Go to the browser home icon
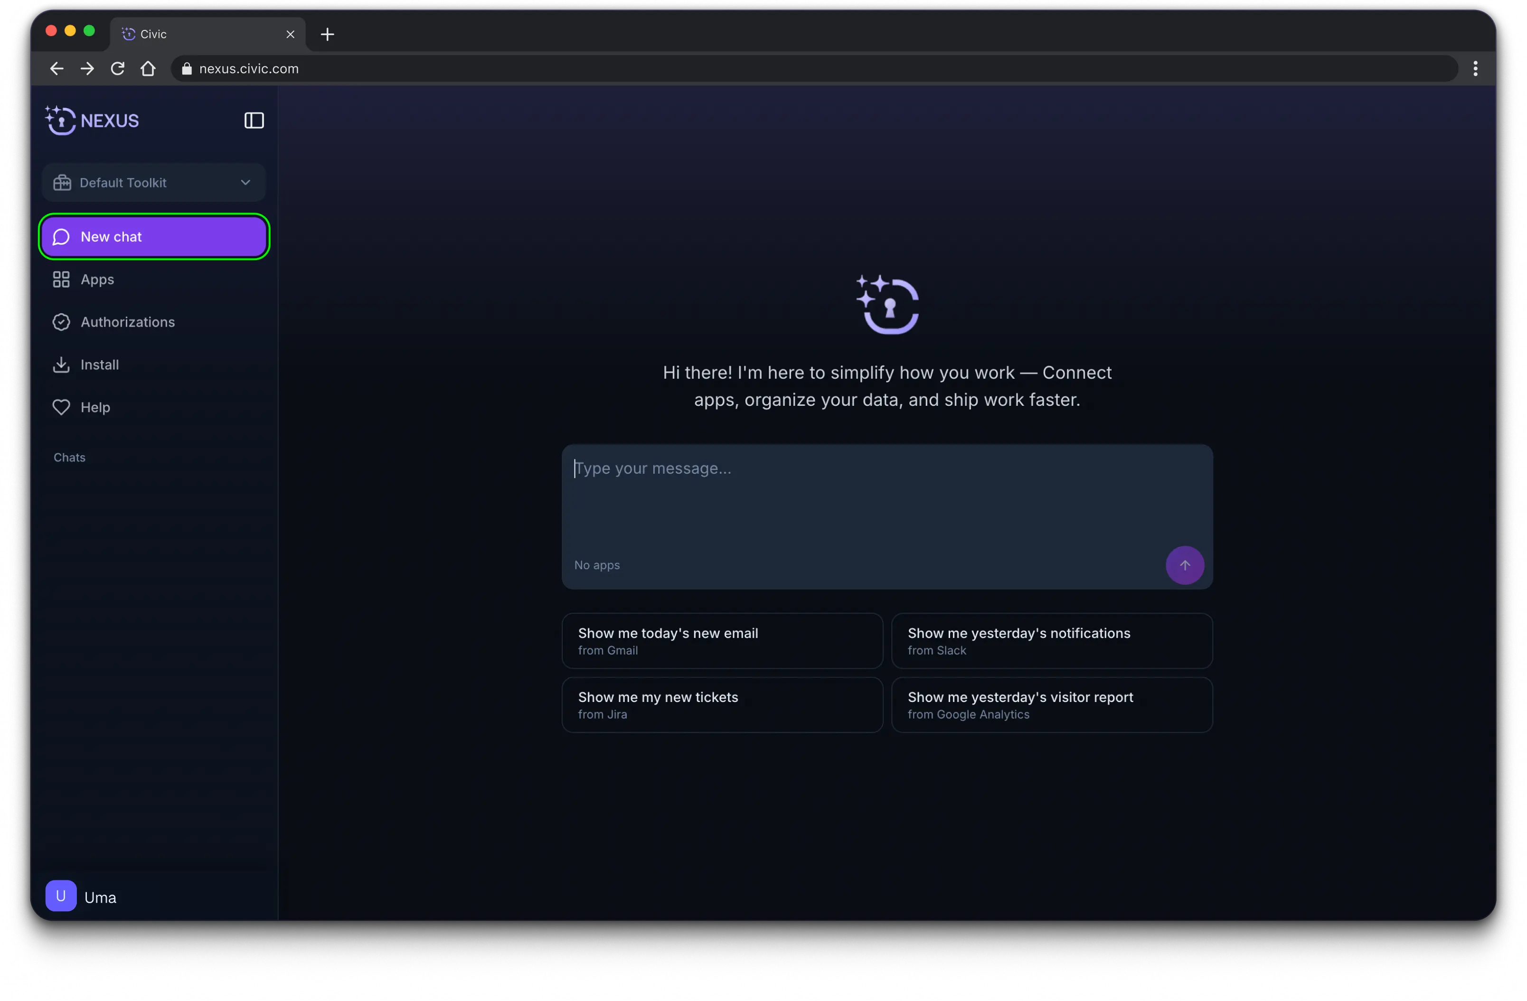Screen dimensions: 1527x1001 [x=148, y=69]
